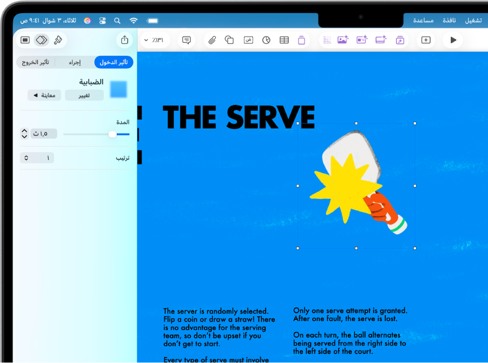Click the معاينة (Preview) button
488x363 pixels.
[44, 95]
